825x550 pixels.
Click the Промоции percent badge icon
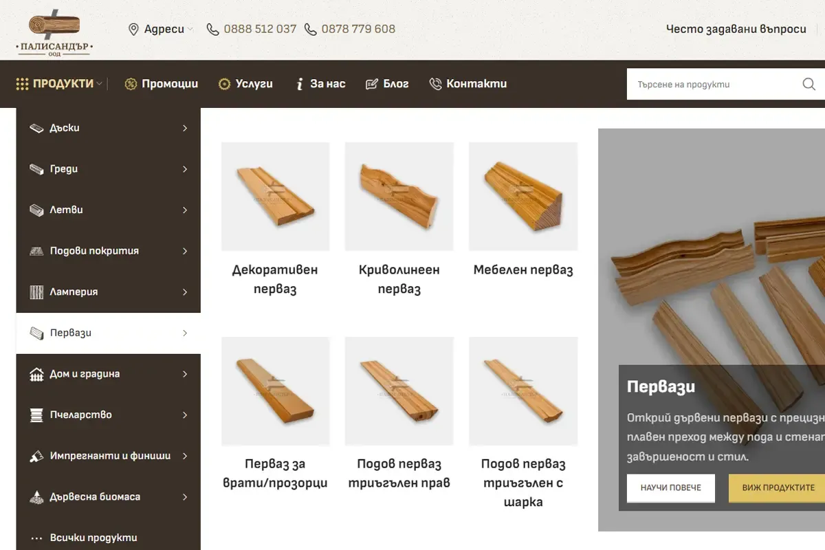[x=131, y=84]
